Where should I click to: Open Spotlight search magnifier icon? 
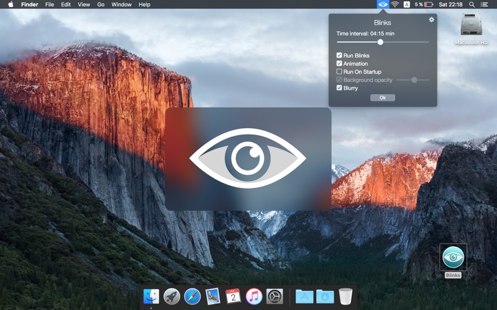pos(472,4)
